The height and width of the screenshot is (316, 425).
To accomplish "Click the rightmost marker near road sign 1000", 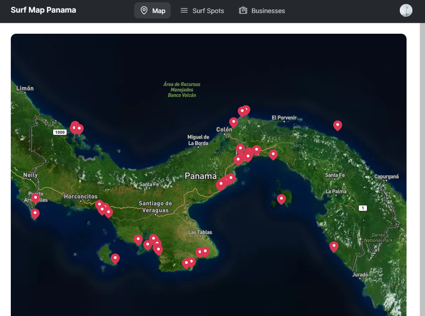I will pyautogui.click(x=80, y=129).
